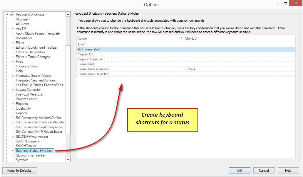Select the Translation Rejected action row
Image resolution: width=303 pixels, height=177 pixels.
(185, 74)
